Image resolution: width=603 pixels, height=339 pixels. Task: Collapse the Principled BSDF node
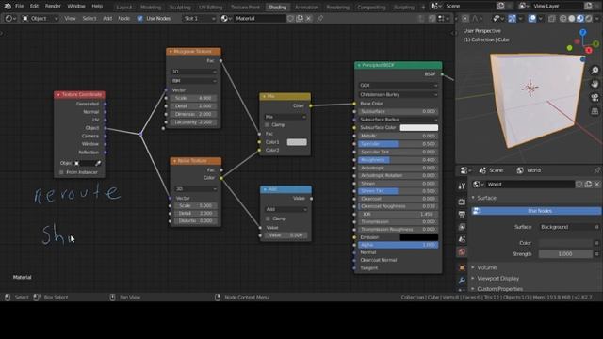[x=359, y=65]
